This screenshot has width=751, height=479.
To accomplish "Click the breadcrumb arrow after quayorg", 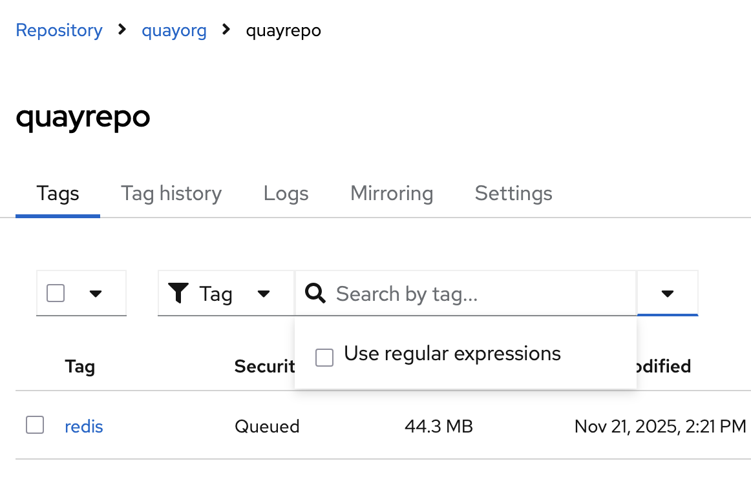I will click(226, 30).
